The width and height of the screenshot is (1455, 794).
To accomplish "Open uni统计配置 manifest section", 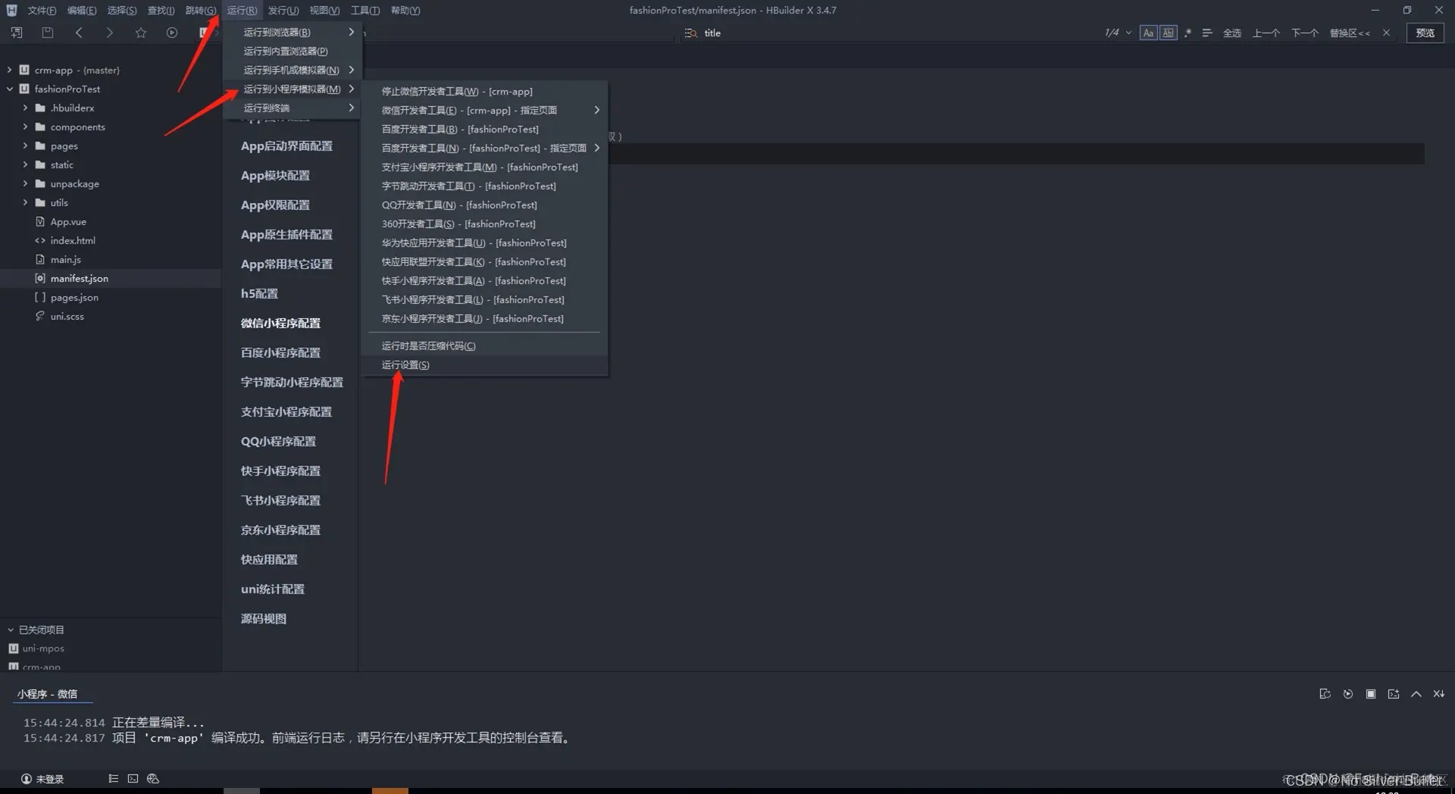I will click(x=273, y=589).
